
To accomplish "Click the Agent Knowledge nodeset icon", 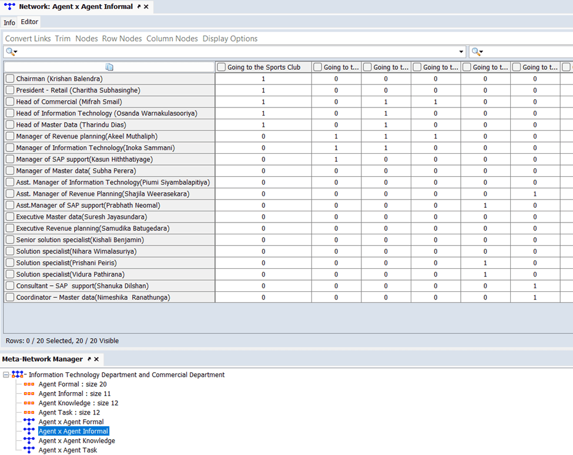I will point(29,403).
